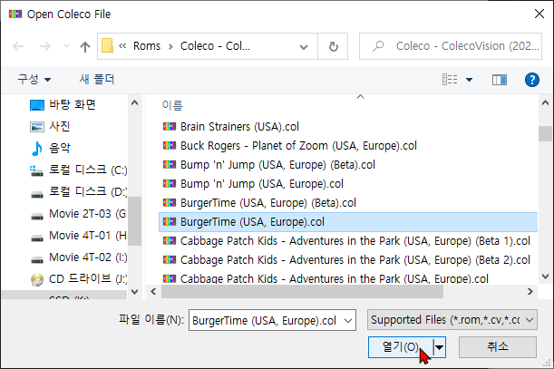Select the Coleco - Col... breadcrumb
The width and height of the screenshot is (554, 369).
coord(215,46)
